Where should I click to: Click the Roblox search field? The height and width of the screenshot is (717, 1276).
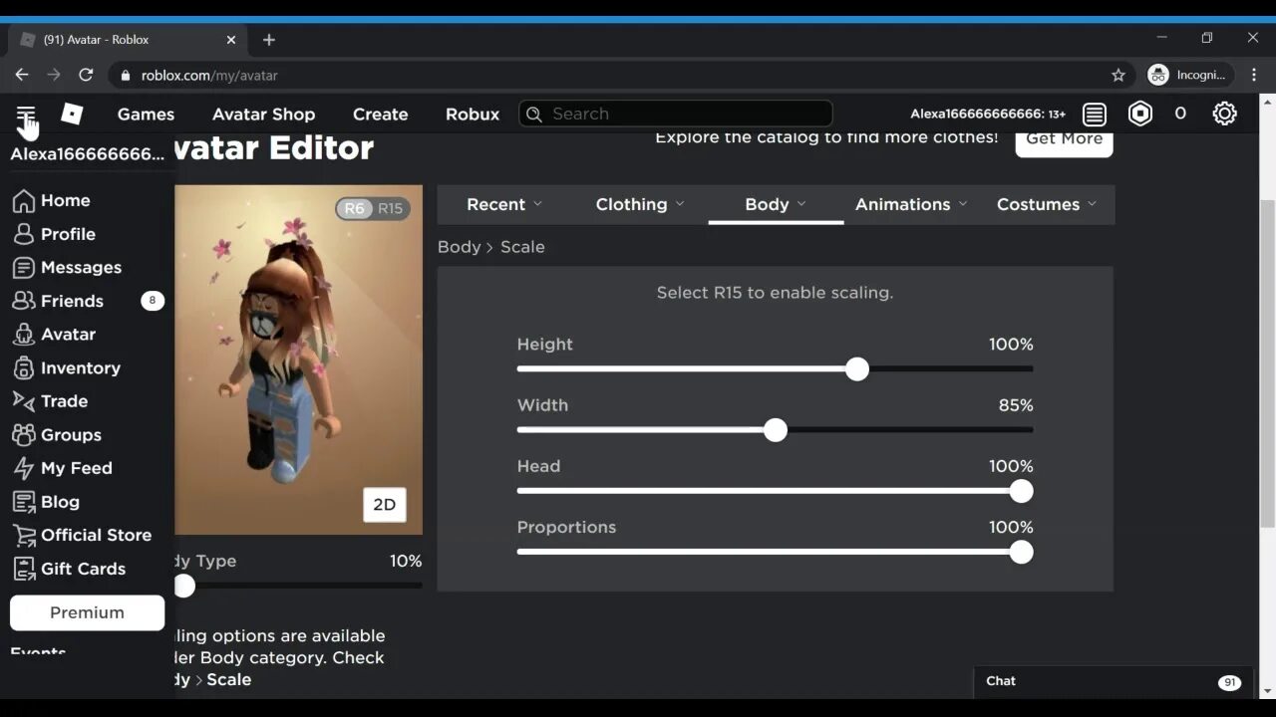coord(675,114)
